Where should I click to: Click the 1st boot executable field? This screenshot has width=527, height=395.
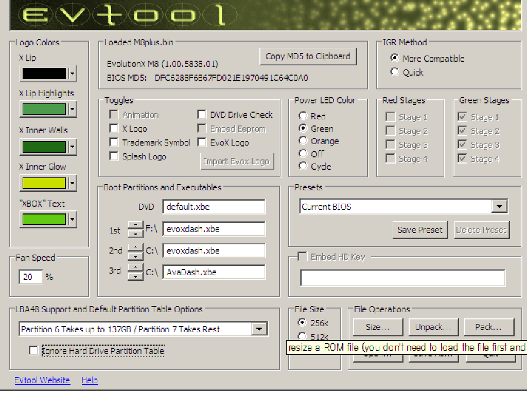(x=214, y=229)
